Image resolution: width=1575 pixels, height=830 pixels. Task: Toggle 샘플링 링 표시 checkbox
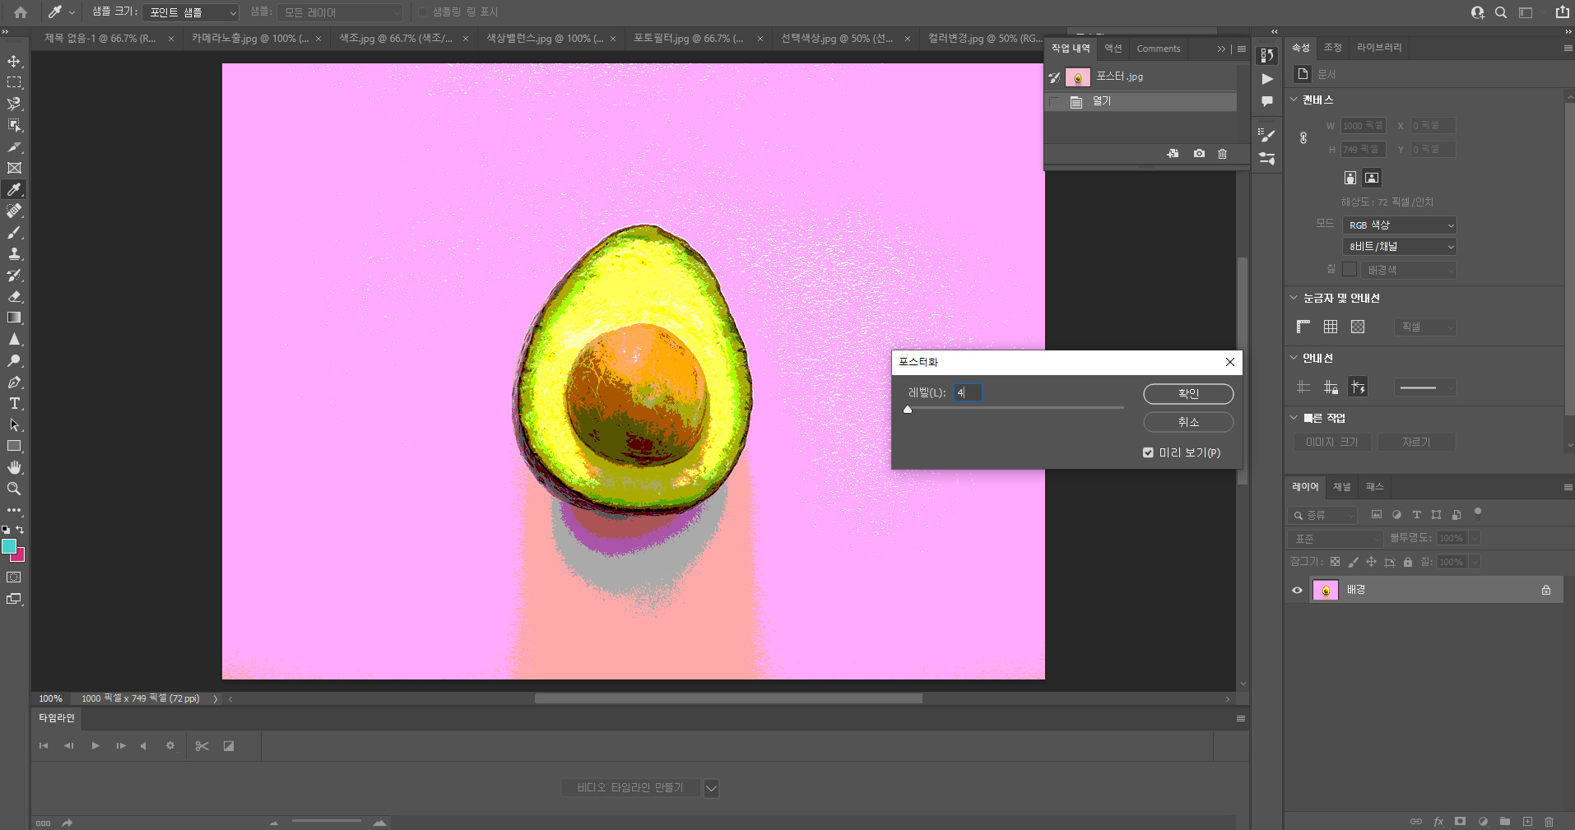pyautogui.click(x=423, y=12)
